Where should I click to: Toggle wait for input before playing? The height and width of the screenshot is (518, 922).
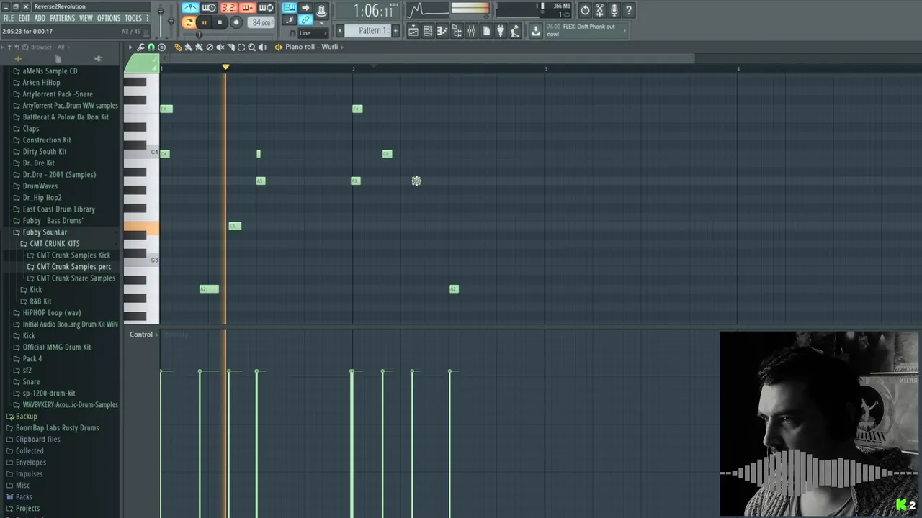(x=208, y=8)
